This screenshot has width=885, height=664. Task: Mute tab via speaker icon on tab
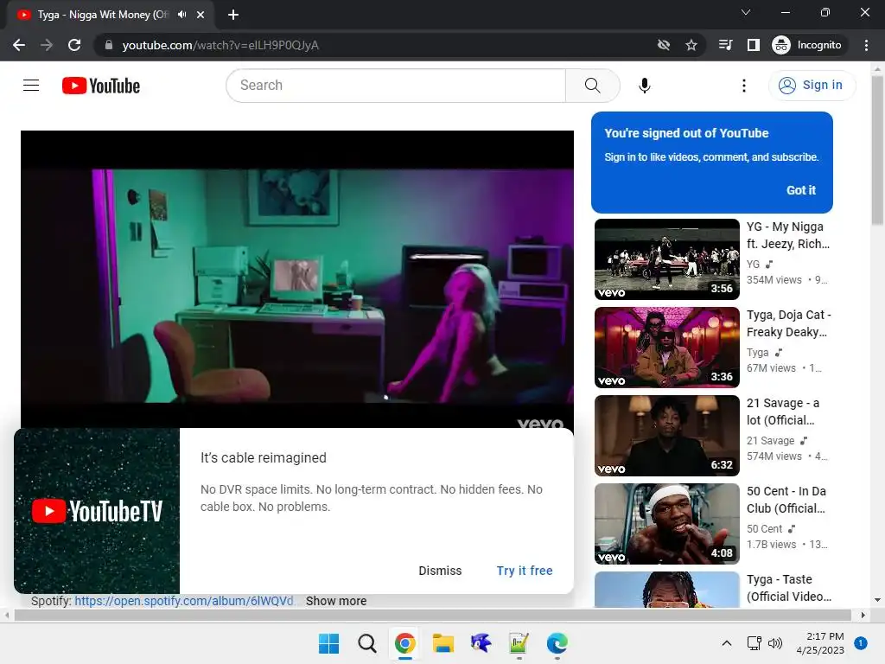tap(181, 15)
